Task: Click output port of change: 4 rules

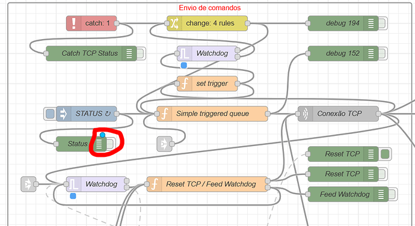Action: [247, 23]
